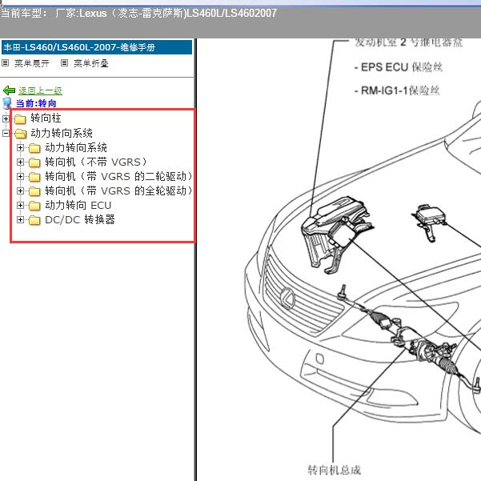Expand the 动力转向 ECU node
Screen dimensions: 481x481
(20, 205)
